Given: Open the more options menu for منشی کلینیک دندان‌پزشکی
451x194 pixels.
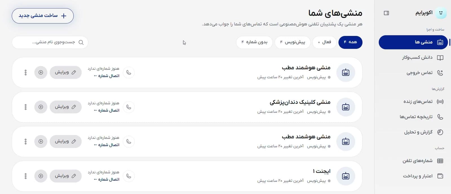Looking at the screenshot, I should point(26,107).
